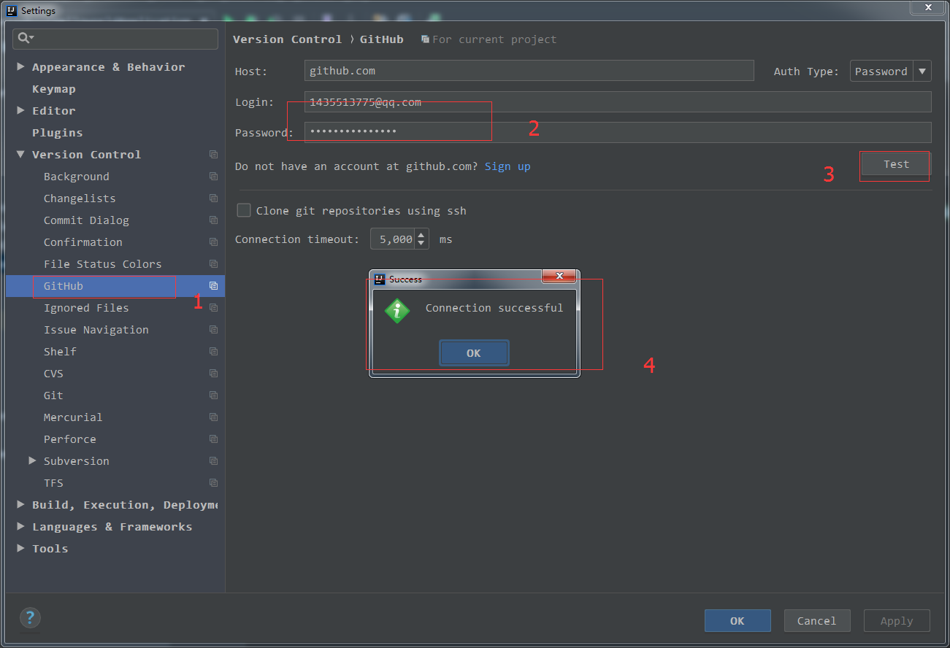
Task: Select GitHub in the settings tree
Action: (x=64, y=286)
